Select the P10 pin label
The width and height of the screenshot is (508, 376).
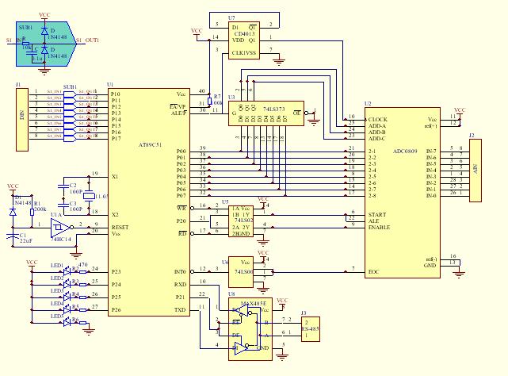tap(116, 94)
